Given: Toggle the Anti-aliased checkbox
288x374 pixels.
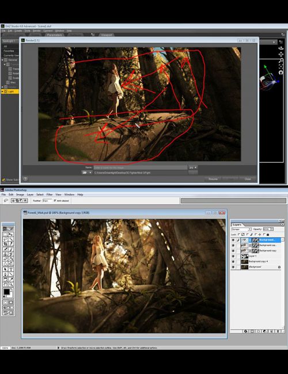Looking at the screenshot, I should (55, 201).
